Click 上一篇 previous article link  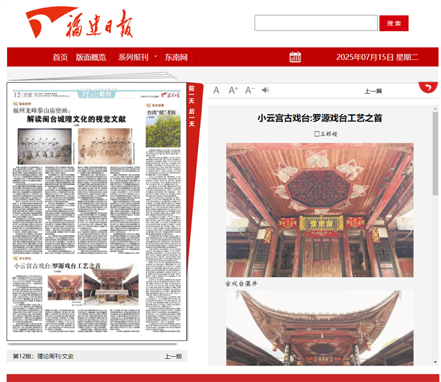[x=373, y=91]
